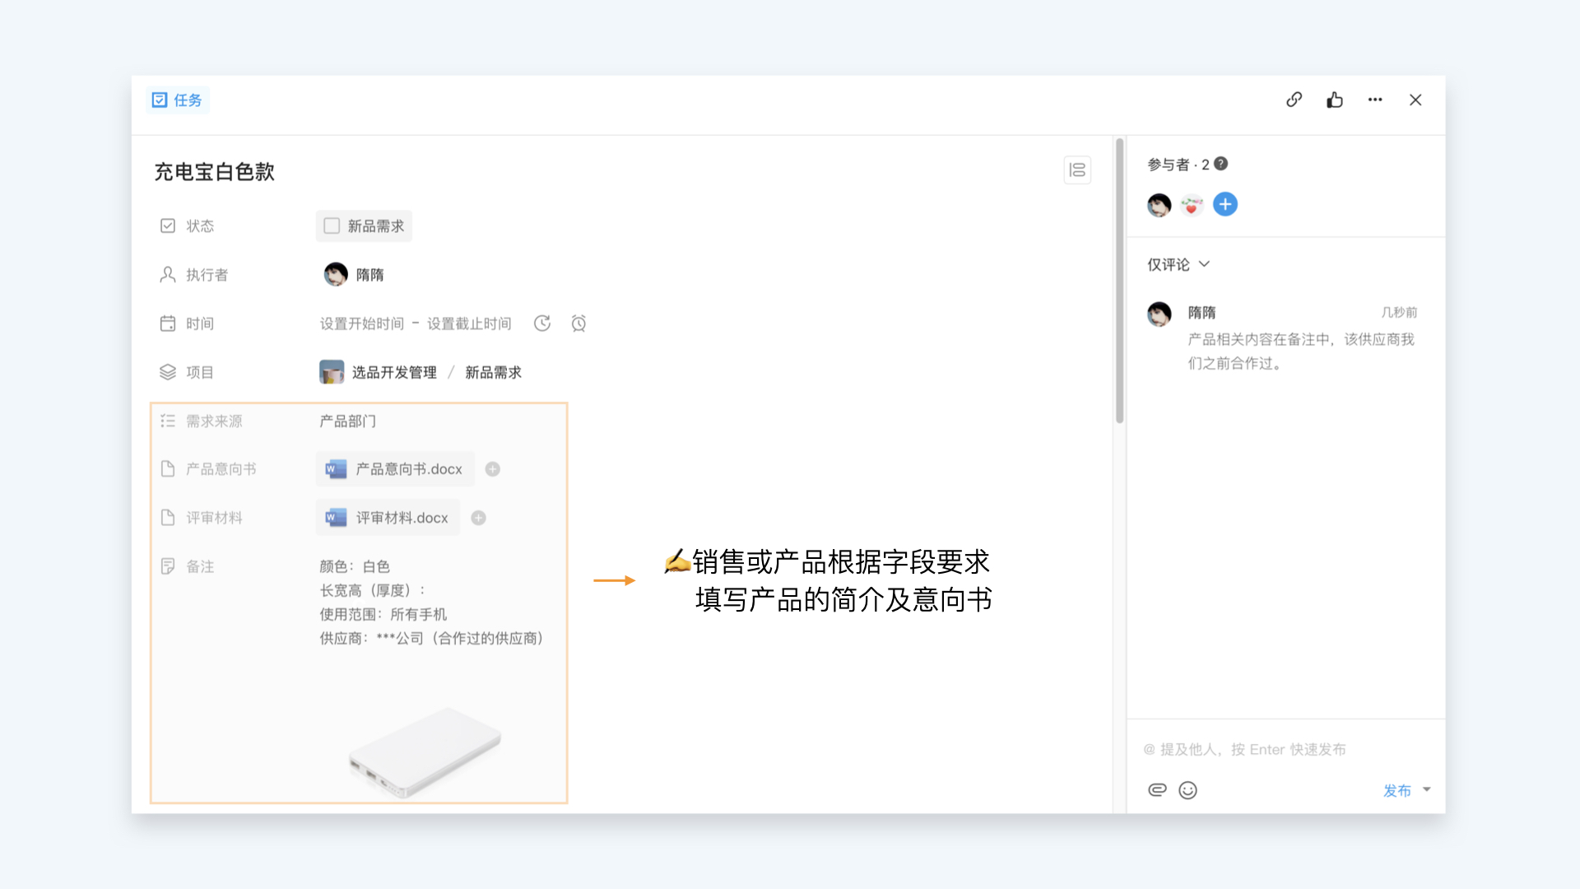Click 发布 to post the comment
This screenshot has height=889, width=1580.
tap(1396, 790)
